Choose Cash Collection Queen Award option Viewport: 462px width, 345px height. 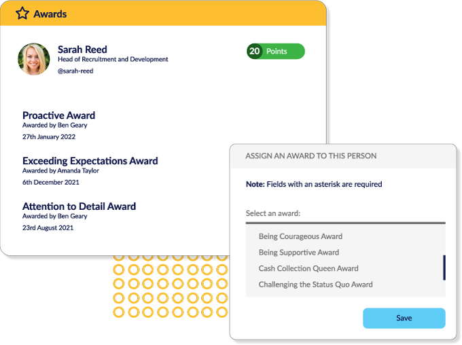[308, 268]
